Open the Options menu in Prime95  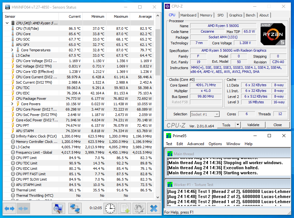[x=215, y=144]
